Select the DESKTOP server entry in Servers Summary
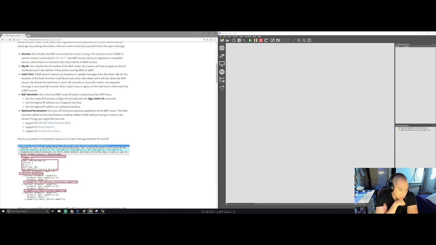436x245 pixels. (413, 128)
